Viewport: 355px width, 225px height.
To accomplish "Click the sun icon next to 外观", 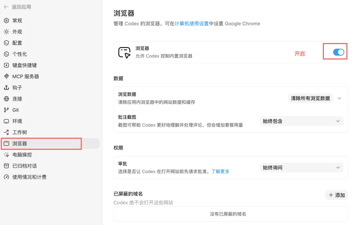I will [6, 32].
